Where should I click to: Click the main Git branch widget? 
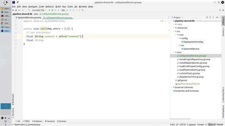point(201,125)
